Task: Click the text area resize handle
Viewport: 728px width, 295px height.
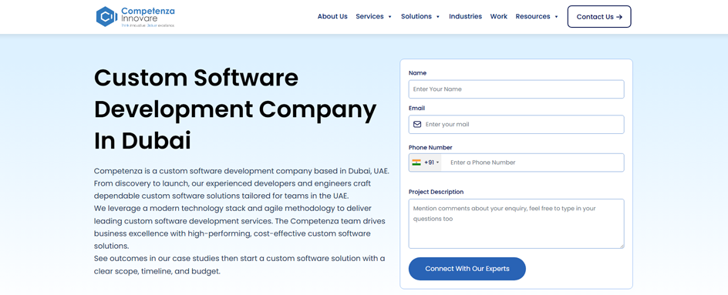Action: [622, 246]
